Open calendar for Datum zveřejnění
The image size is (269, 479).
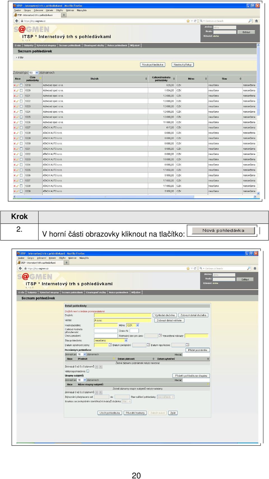pyautogui.click(x=149, y=345)
